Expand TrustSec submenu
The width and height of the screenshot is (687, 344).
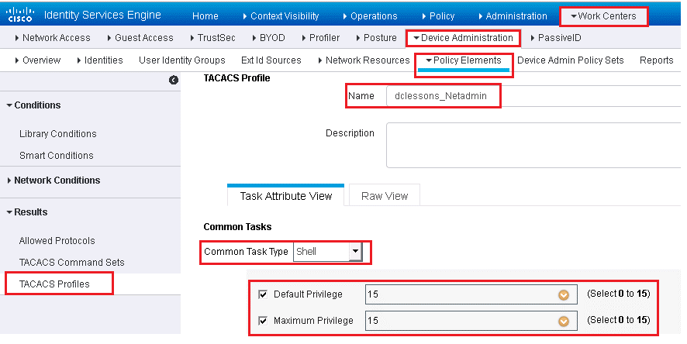[213, 38]
